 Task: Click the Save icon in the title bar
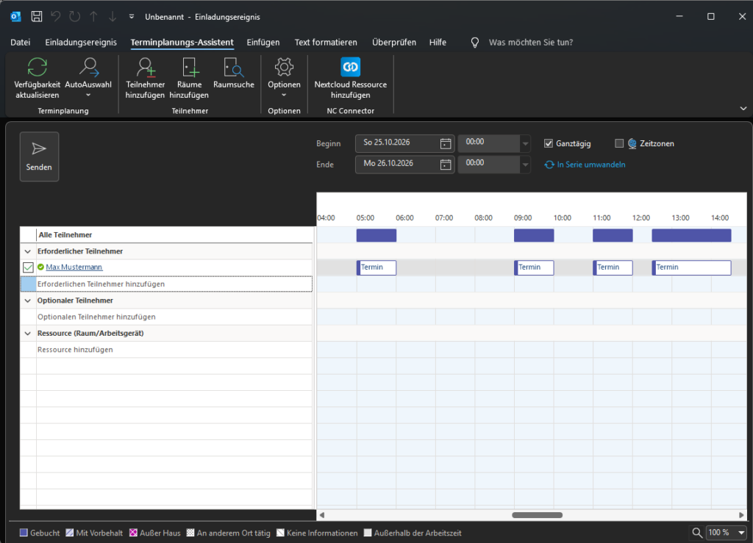[x=37, y=17]
